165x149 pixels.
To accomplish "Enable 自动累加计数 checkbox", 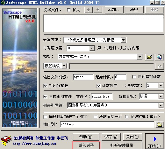I will point(134,77).
